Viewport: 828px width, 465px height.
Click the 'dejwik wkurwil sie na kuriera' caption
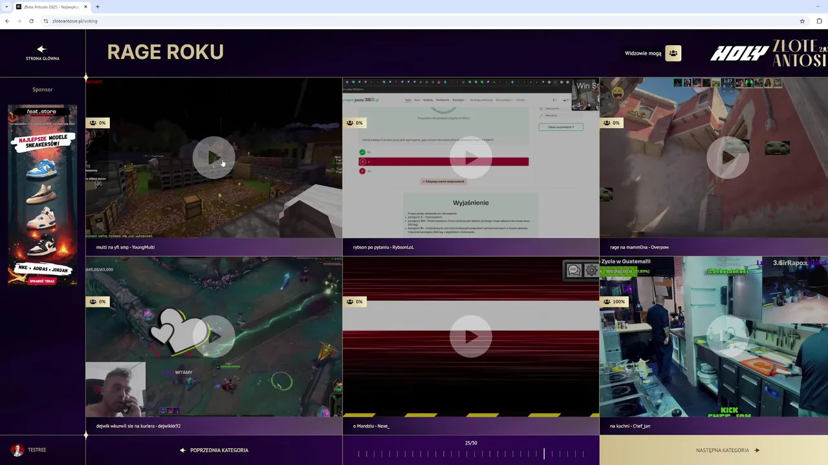(138, 426)
